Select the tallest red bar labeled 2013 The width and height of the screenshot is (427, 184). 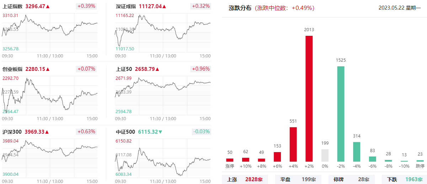[309, 99]
